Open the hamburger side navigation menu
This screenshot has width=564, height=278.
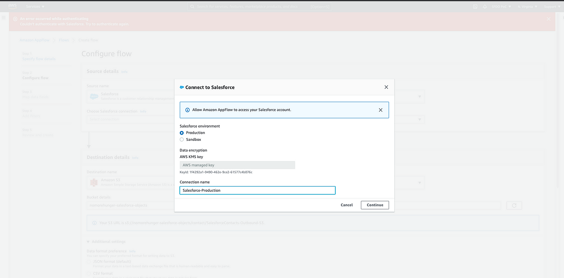(x=4, y=18)
